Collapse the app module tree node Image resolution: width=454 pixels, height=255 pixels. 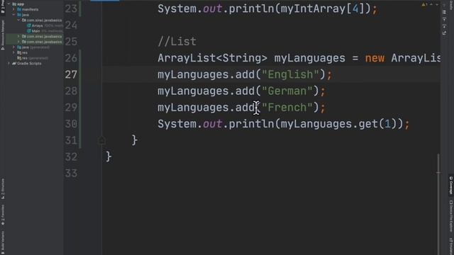[9, 4]
